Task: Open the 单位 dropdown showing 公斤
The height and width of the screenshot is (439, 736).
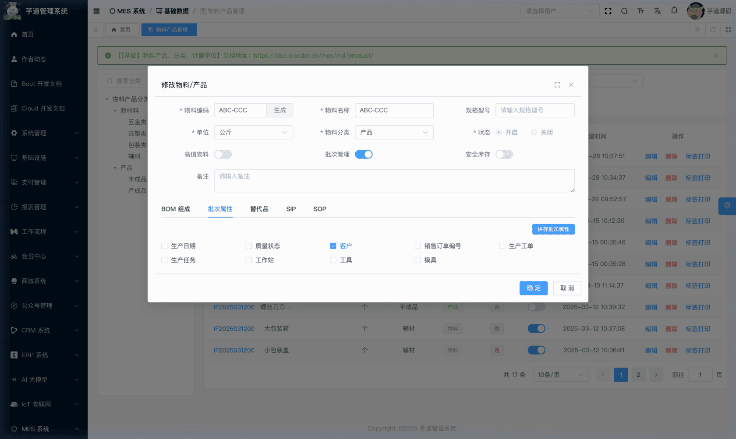Action: point(253,133)
